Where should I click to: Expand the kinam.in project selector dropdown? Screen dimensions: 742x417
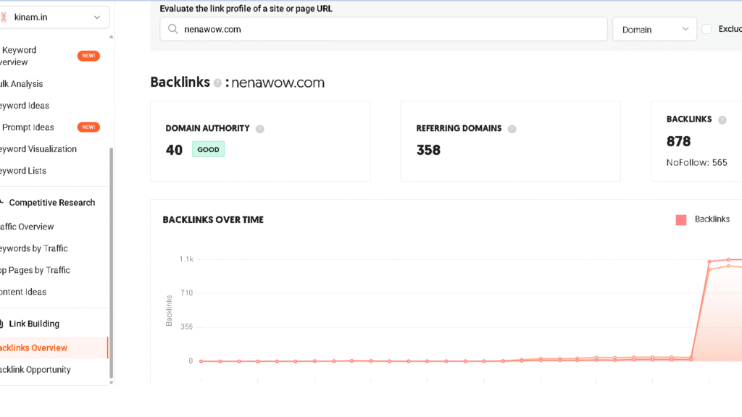pos(97,17)
